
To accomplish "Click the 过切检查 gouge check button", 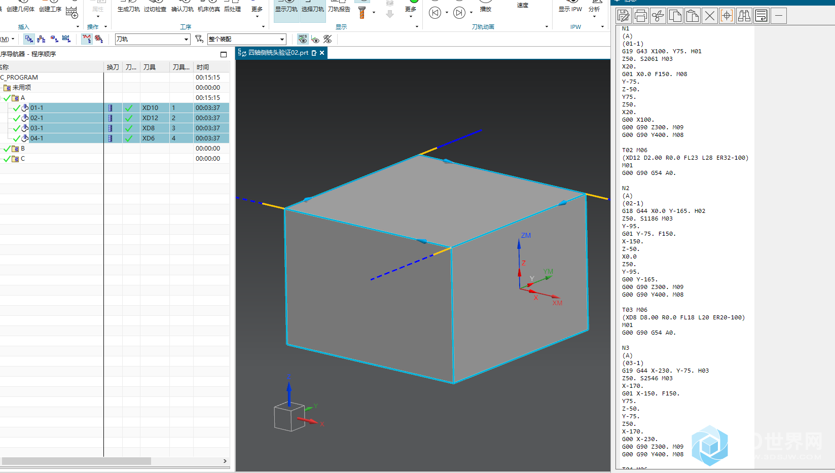I will point(155,7).
